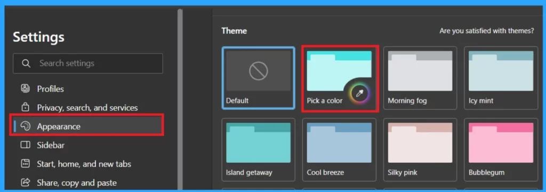Click the Share, copy and paste icon
Viewport: 546px width, 192px height.
click(x=26, y=182)
